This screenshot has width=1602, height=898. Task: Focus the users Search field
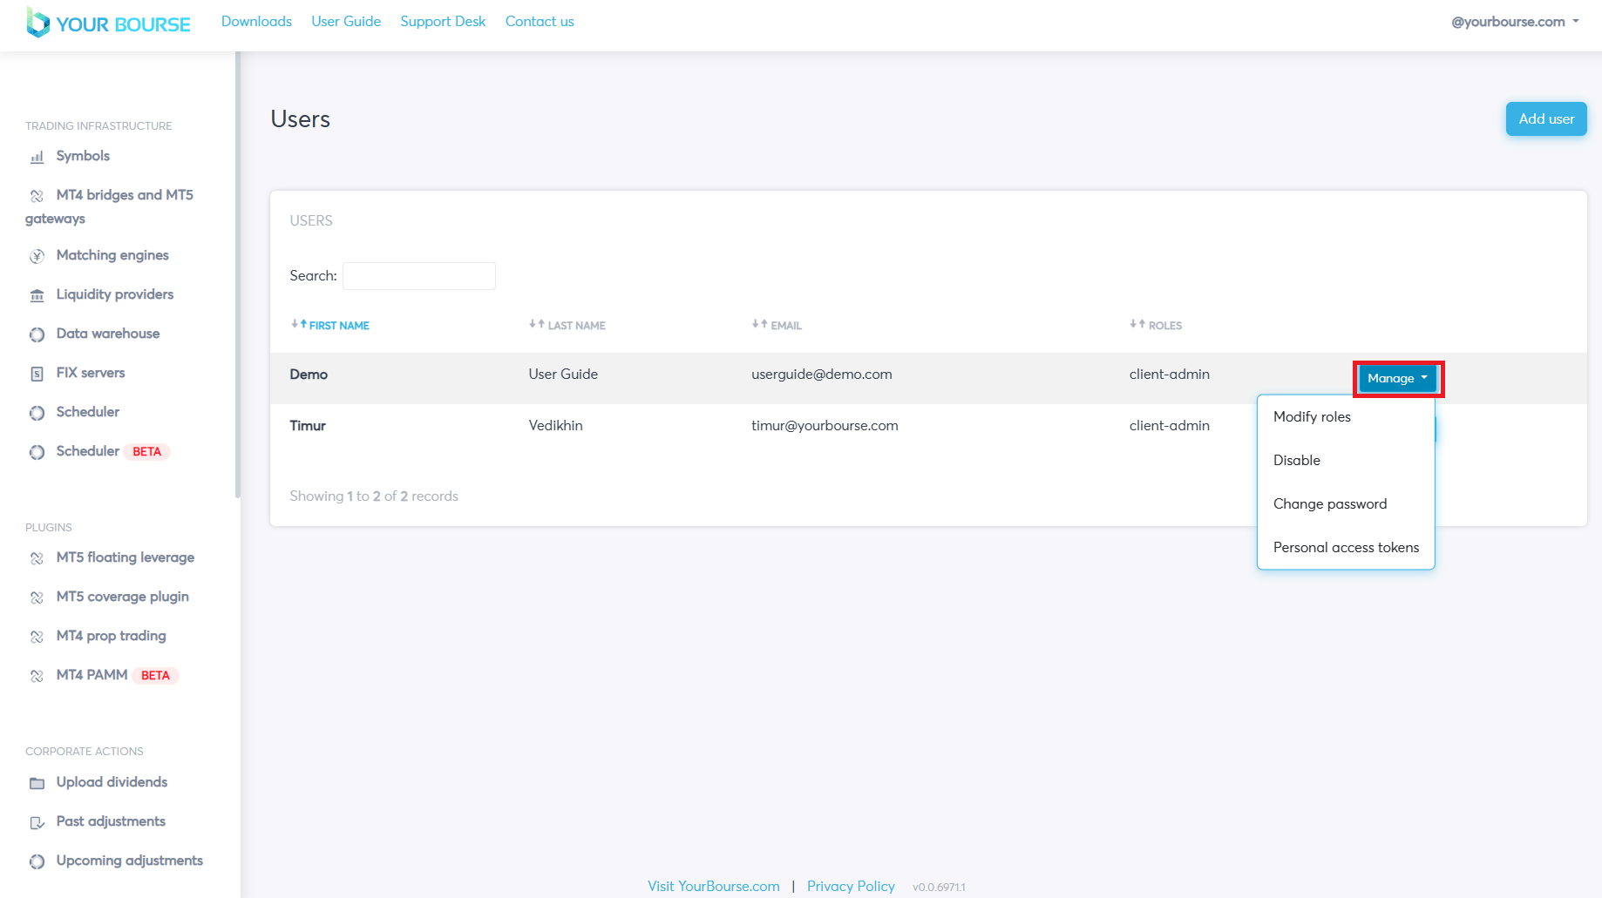pyautogui.click(x=419, y=275)
